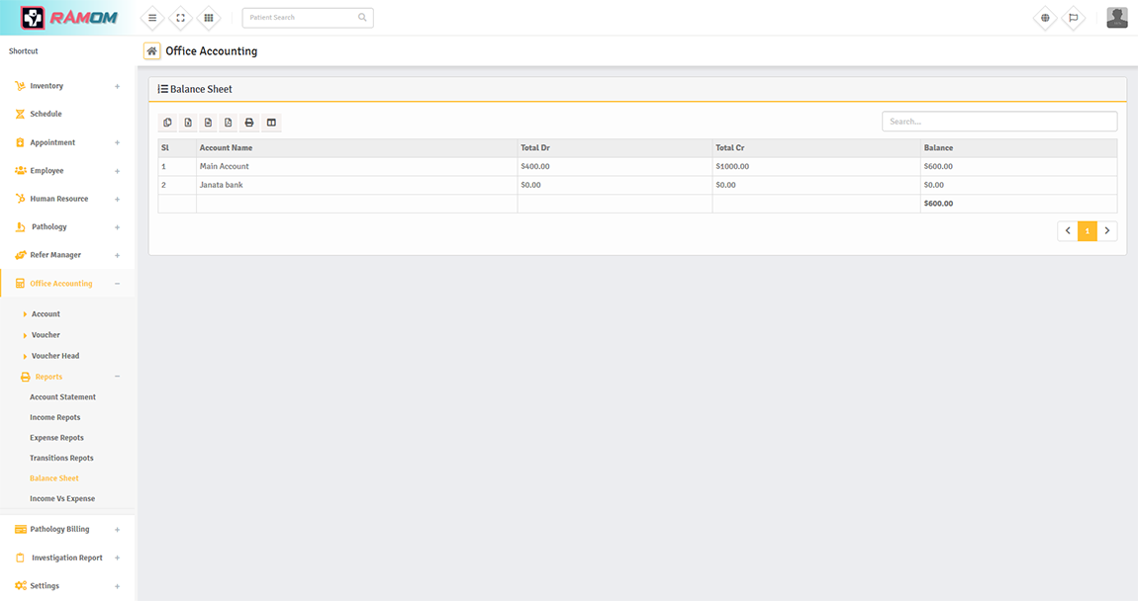1138x601 pixels.
Task: Enter fullscreen mode via top bar icon
Action: point(180,18)
